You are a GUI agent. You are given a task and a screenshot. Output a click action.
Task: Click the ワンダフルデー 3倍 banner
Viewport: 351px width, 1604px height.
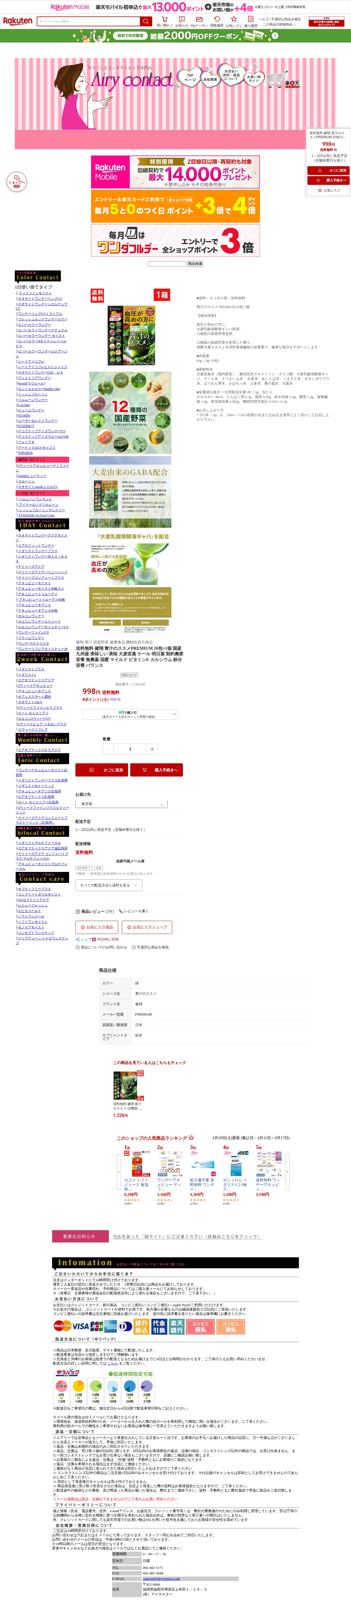[x=175, y=240]
